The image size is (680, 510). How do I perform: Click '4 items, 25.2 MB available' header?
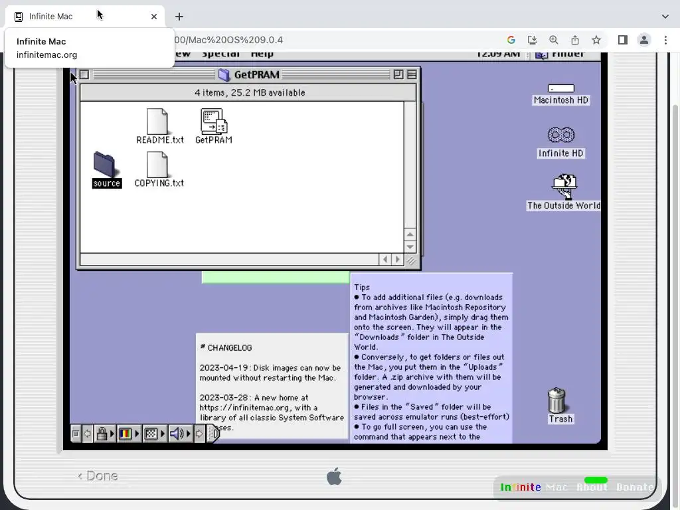(250, 93)
